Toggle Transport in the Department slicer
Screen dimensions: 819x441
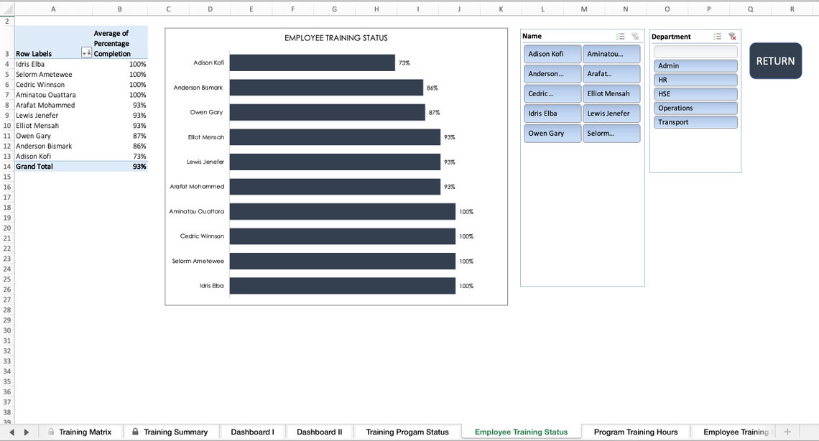(693, 121)
